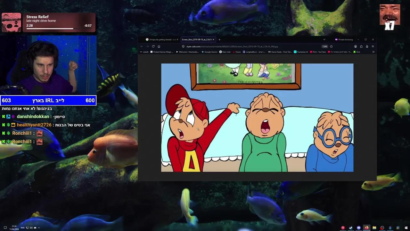Open the Welcome freemedia bookmark
410x231 pixels.
coord(188,52)
